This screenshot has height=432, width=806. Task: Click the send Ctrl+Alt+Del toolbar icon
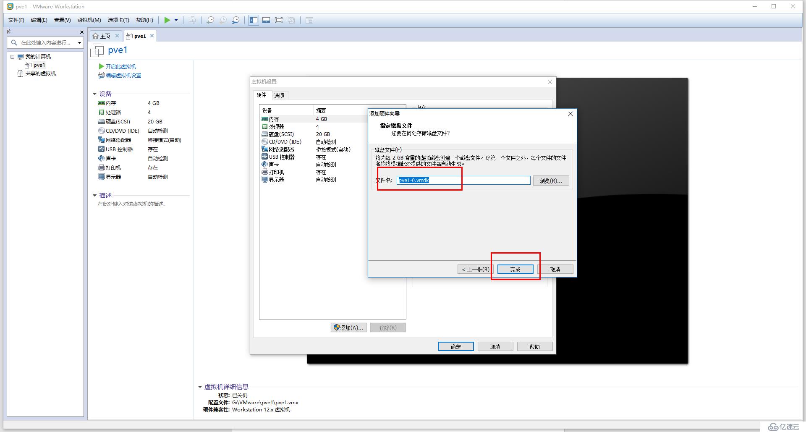[x=192, y=20]
